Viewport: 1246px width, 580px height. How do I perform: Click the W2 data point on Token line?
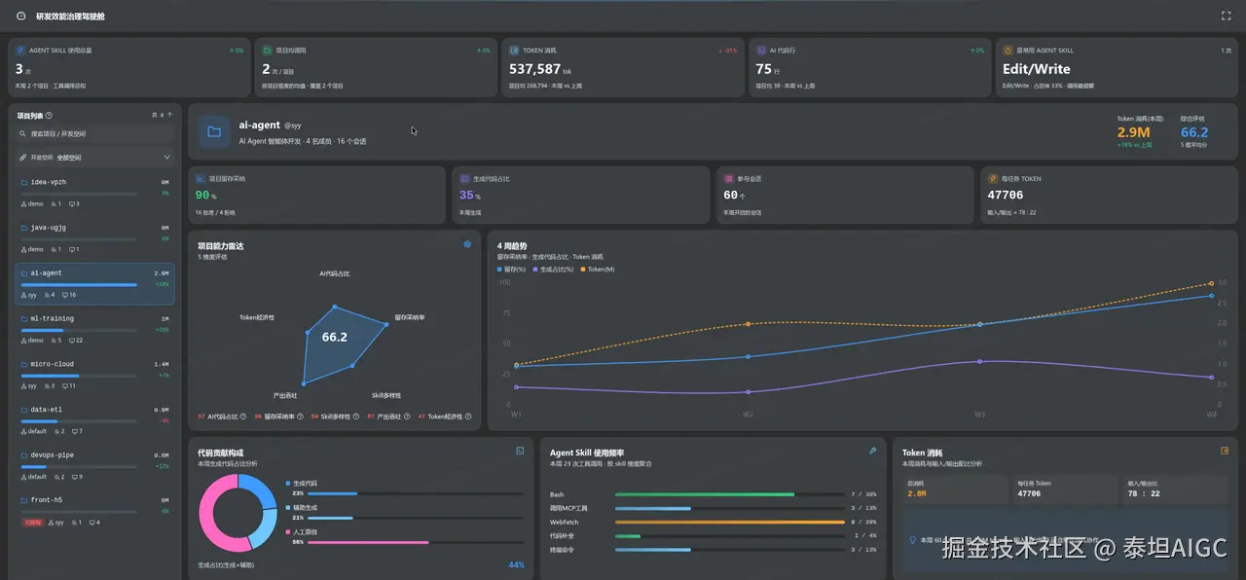tap(748, 324)
